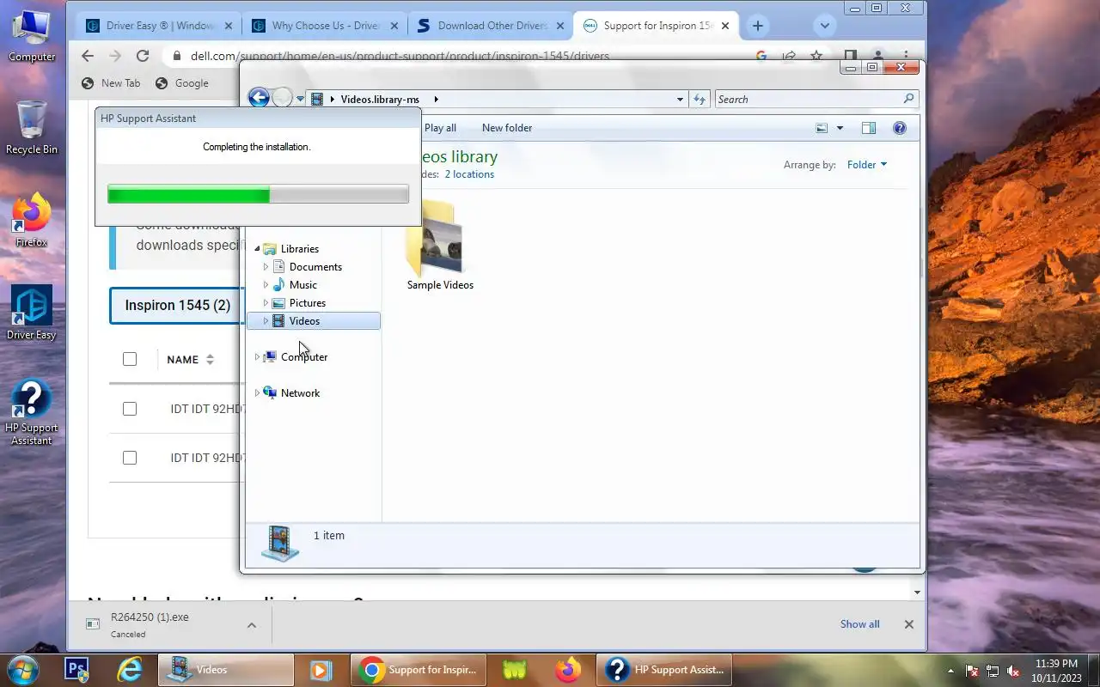Open the New Tab bookmark

pyautogui.click(x=111, y=83)
